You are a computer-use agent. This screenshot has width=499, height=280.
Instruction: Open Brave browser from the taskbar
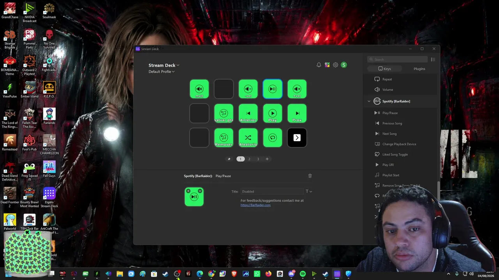click(234, 274)
